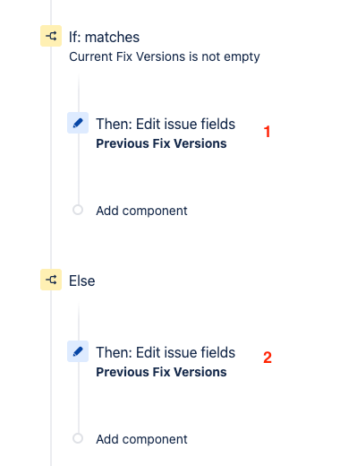Click main rule line between If and Else icons
Viewport: 357px width, 466px height.
[x=51, y=158]
